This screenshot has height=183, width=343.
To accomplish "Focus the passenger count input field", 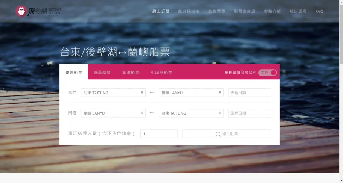I will (x=159, y=134).
